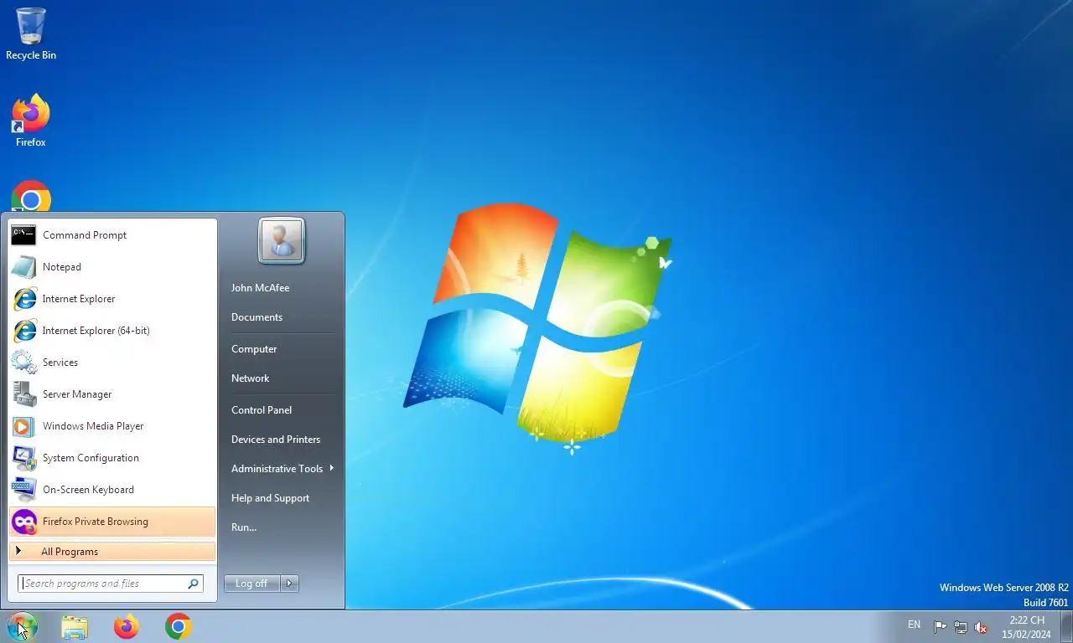Click the Windows Media Player label
The width and height of the screenshot is (1073, 643).
[x=93, y=426]
